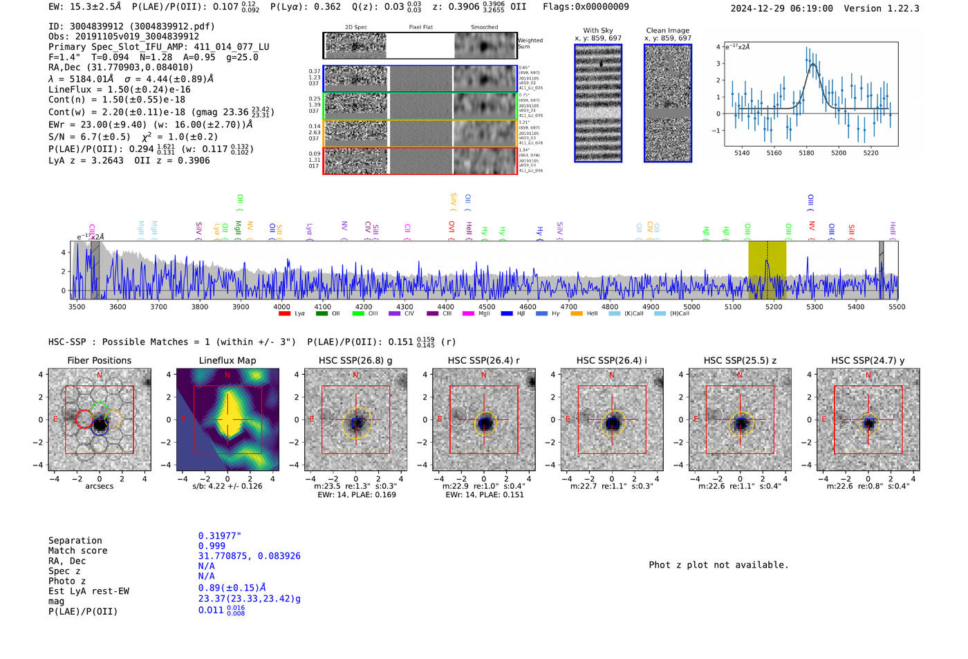Click the Photo z 'N/A' value
The image size is (968, 659).
click(206, 576)
